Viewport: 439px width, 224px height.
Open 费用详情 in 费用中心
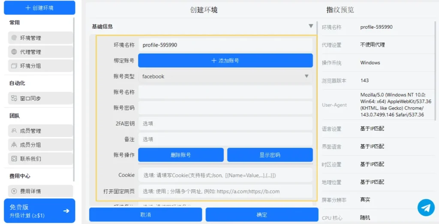tap(41, 191)
